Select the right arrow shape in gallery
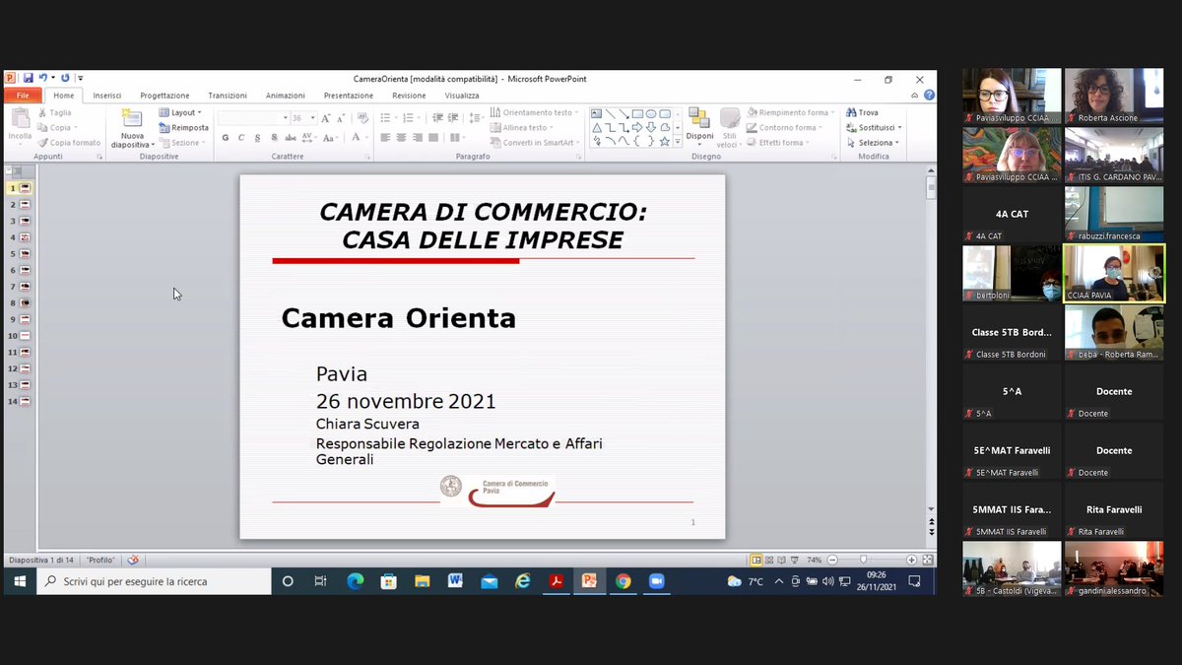 tap(637, 127)
